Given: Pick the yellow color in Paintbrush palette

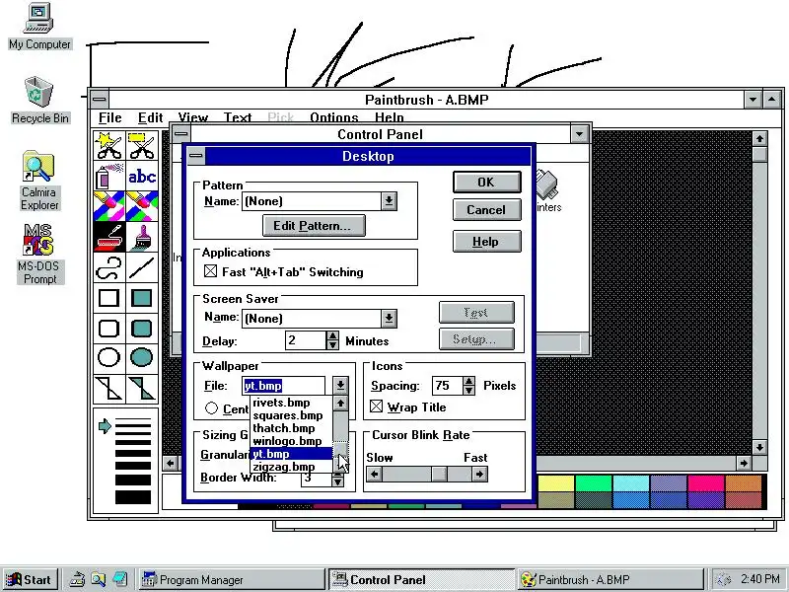Looking at the screenshot, I should (556, 482).
